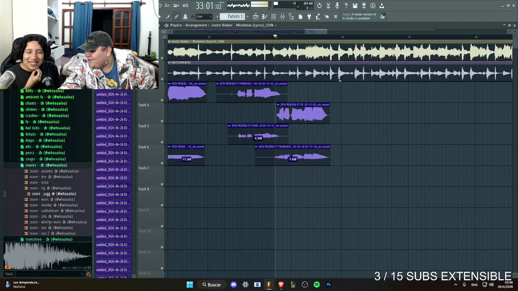Add new pattern with plus icon
This screenshot has height=291, width=518.
(x=247, y=17)
